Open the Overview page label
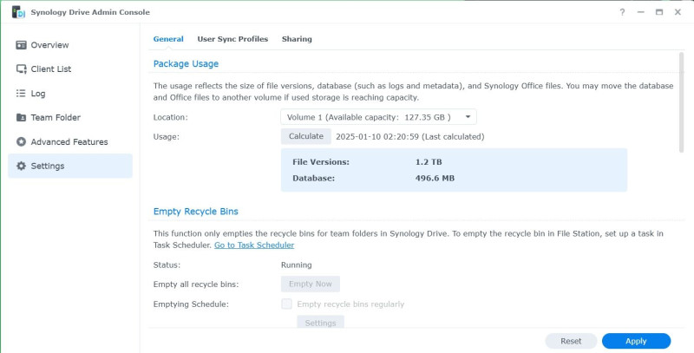The width and height of the screenshot is (694, 353). point(49,45)
